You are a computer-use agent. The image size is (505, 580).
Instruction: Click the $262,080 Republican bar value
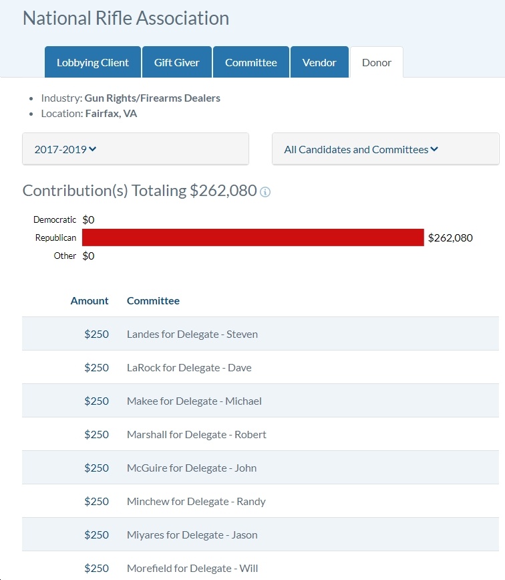pyautogui.click(x=450, y=238)
